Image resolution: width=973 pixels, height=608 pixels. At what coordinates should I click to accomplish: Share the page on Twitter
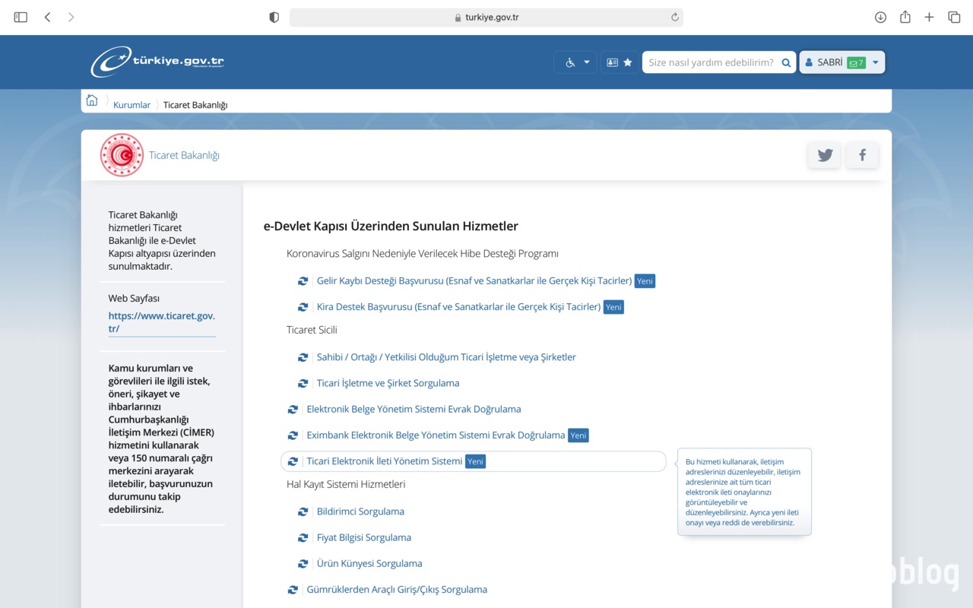coord(825,155)
